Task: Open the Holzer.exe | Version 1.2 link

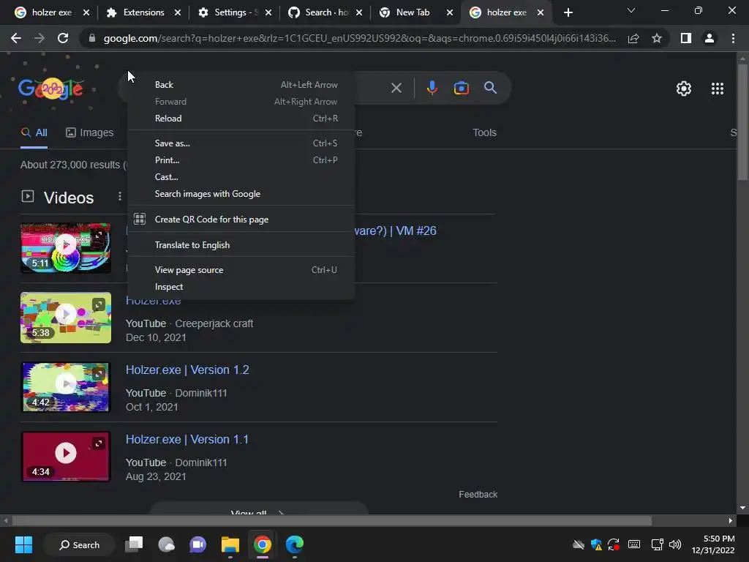Action: [187, 370]
